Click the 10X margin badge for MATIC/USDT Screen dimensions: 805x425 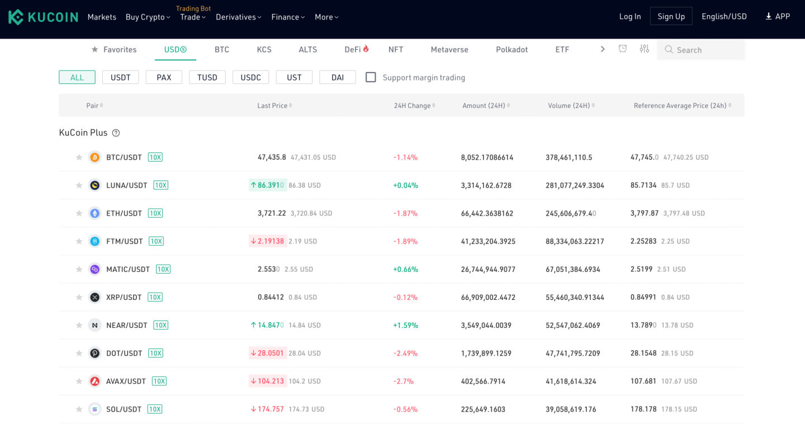163,269
